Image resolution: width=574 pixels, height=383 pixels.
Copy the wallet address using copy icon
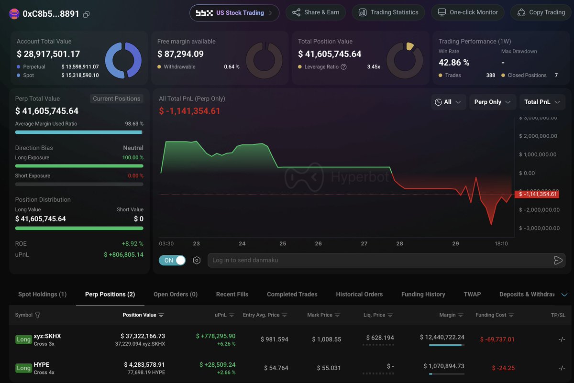(x=87, y=14)
